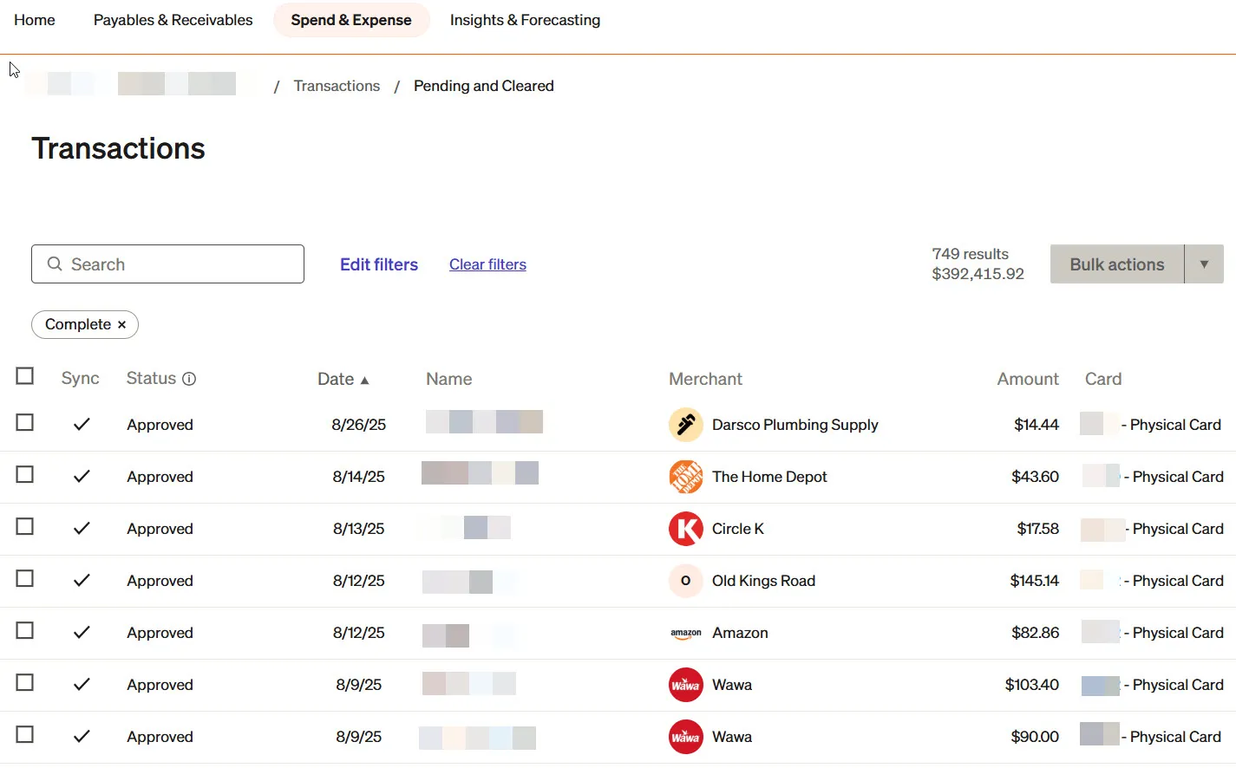This screenshot has height=768, width=1236.
Task: Click the Clear filters link
Action: (x=487, y=264)
